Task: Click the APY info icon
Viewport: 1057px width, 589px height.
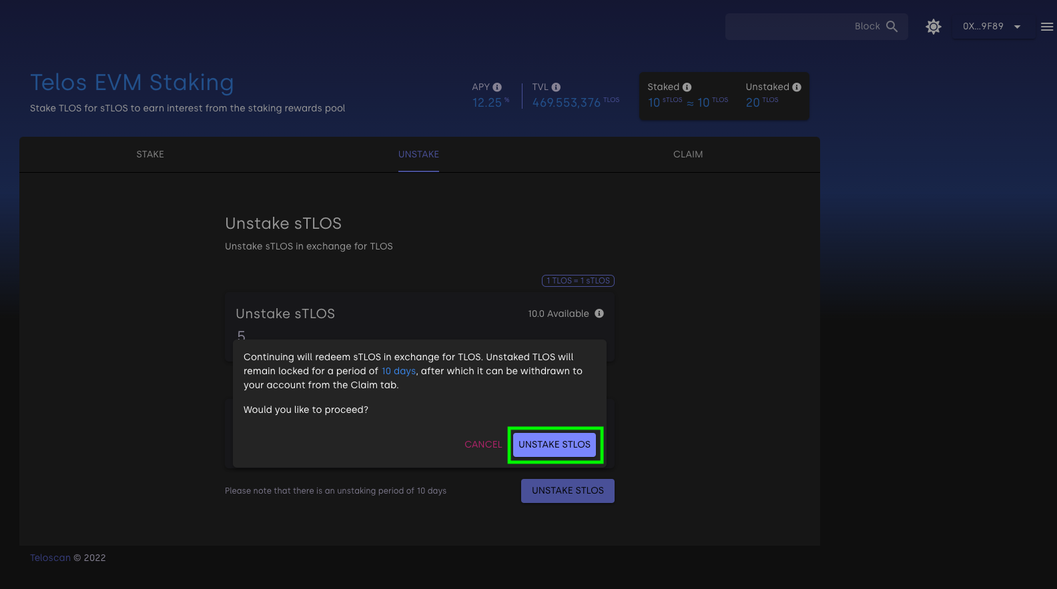Action: point(497,87)
